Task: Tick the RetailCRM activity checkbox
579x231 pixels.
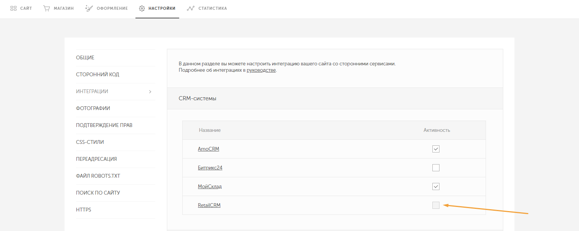Action: (x=436, y=205)
